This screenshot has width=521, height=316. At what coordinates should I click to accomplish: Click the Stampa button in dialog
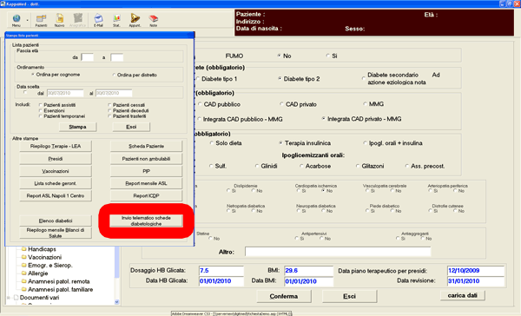coord(78,127)
